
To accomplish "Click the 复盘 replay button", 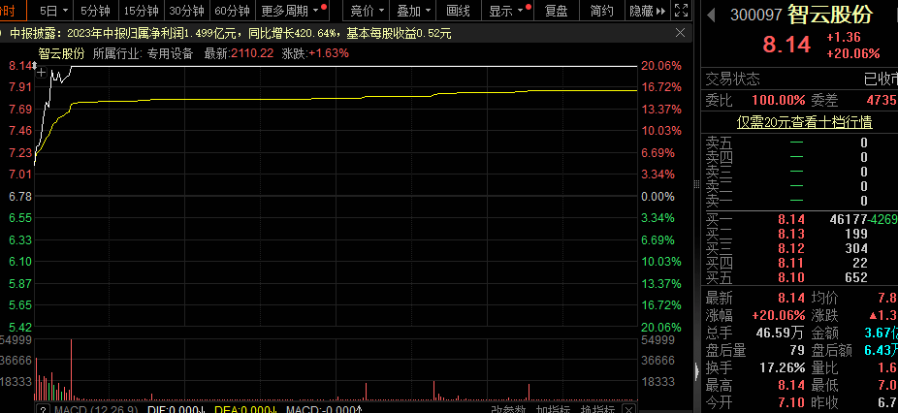I will tap(557, 12).
